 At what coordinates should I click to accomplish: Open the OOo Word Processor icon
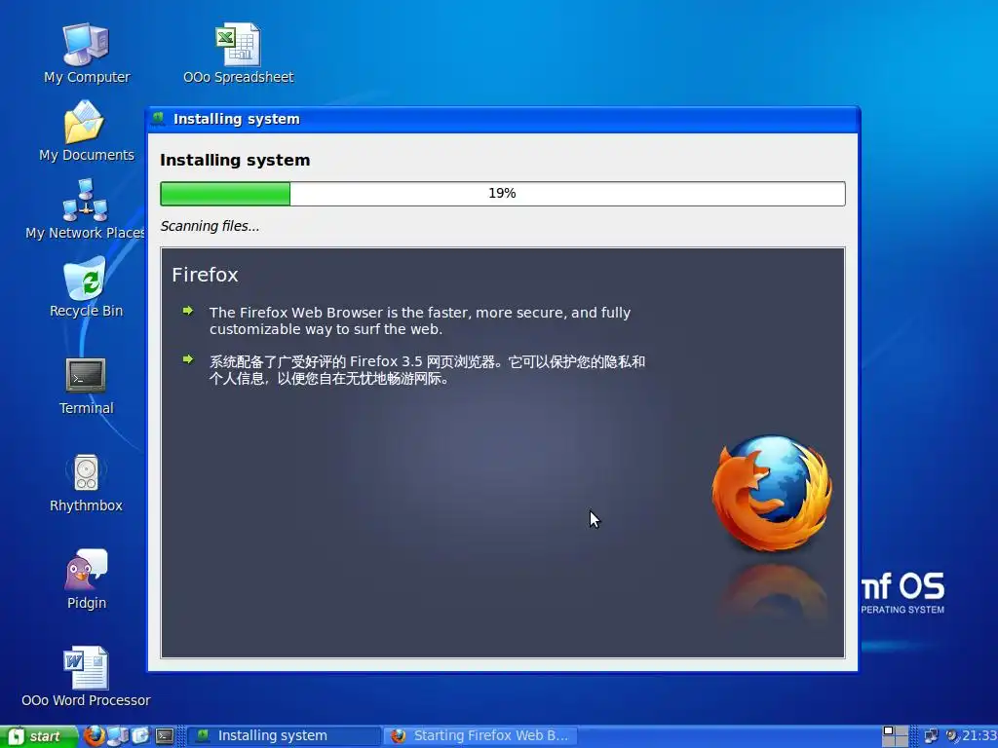[86, 677]
